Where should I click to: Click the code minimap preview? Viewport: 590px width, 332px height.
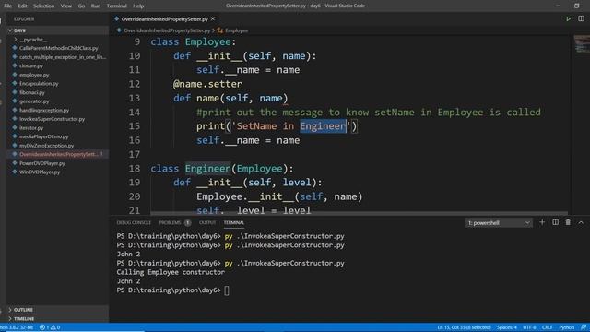pos(582,44)
